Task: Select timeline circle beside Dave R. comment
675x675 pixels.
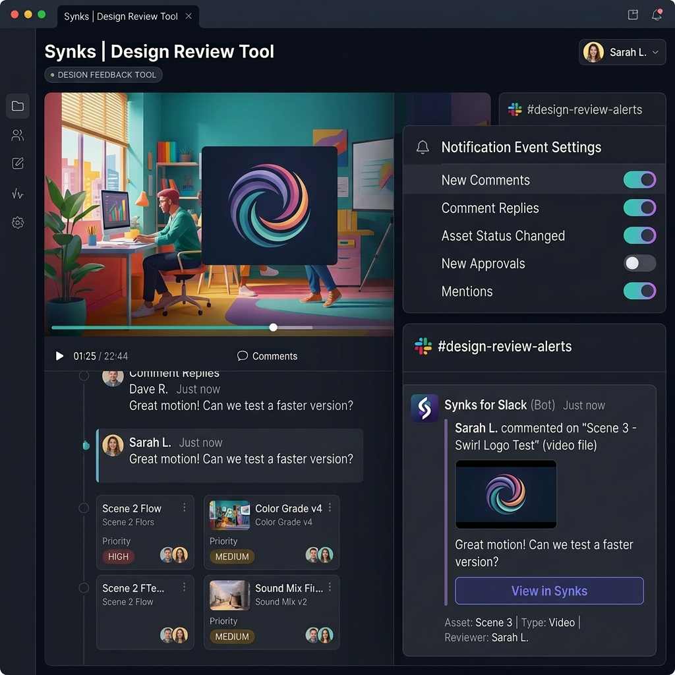Action: pyautogui.click(x=84, y=375)
